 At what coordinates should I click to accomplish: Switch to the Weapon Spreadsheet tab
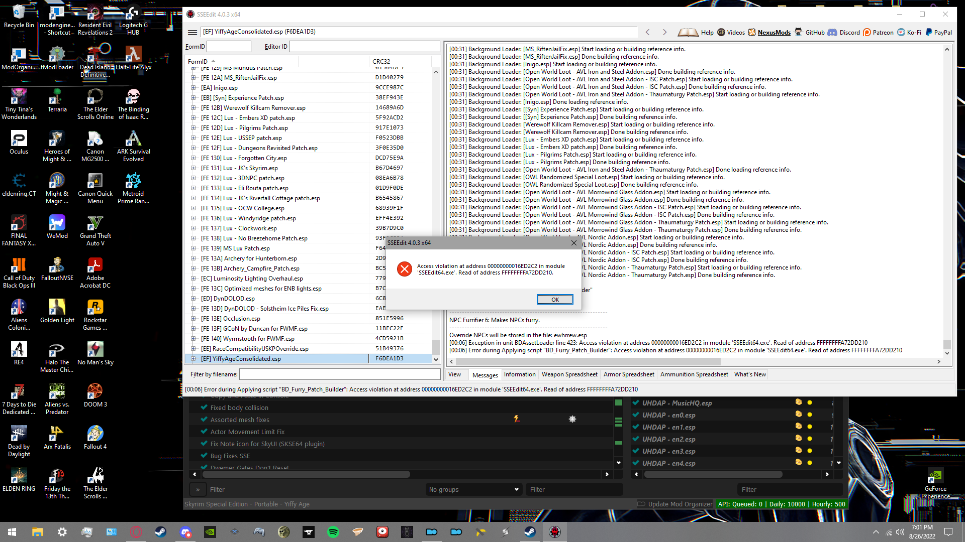point(569,374)
